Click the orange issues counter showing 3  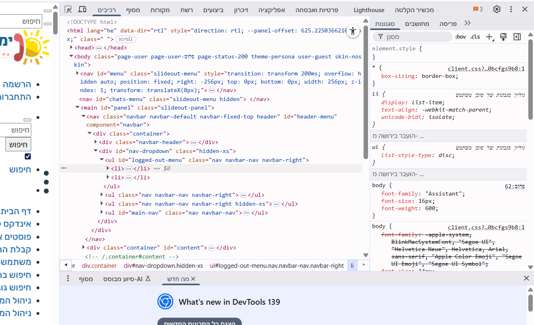(478, 9)
